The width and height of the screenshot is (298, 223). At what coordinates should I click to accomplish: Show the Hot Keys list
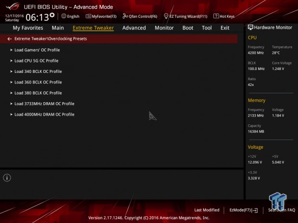[227, 16]
